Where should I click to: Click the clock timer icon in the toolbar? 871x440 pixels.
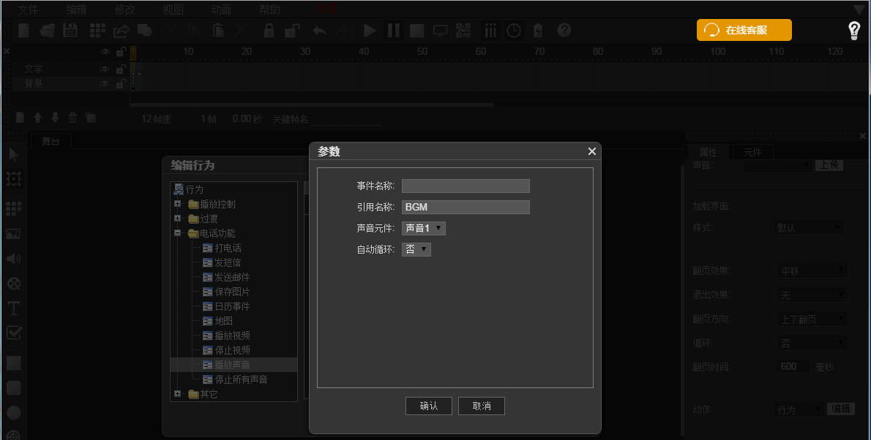(x=513, y=30)
